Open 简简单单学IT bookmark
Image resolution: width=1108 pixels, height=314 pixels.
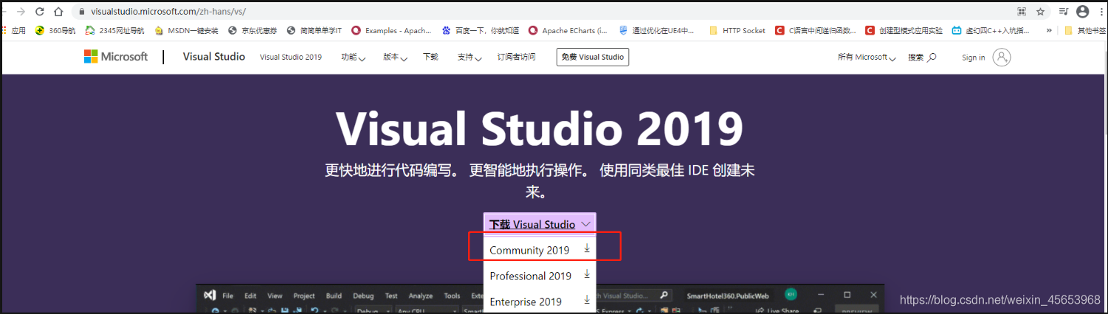click(x=314, y=31)
